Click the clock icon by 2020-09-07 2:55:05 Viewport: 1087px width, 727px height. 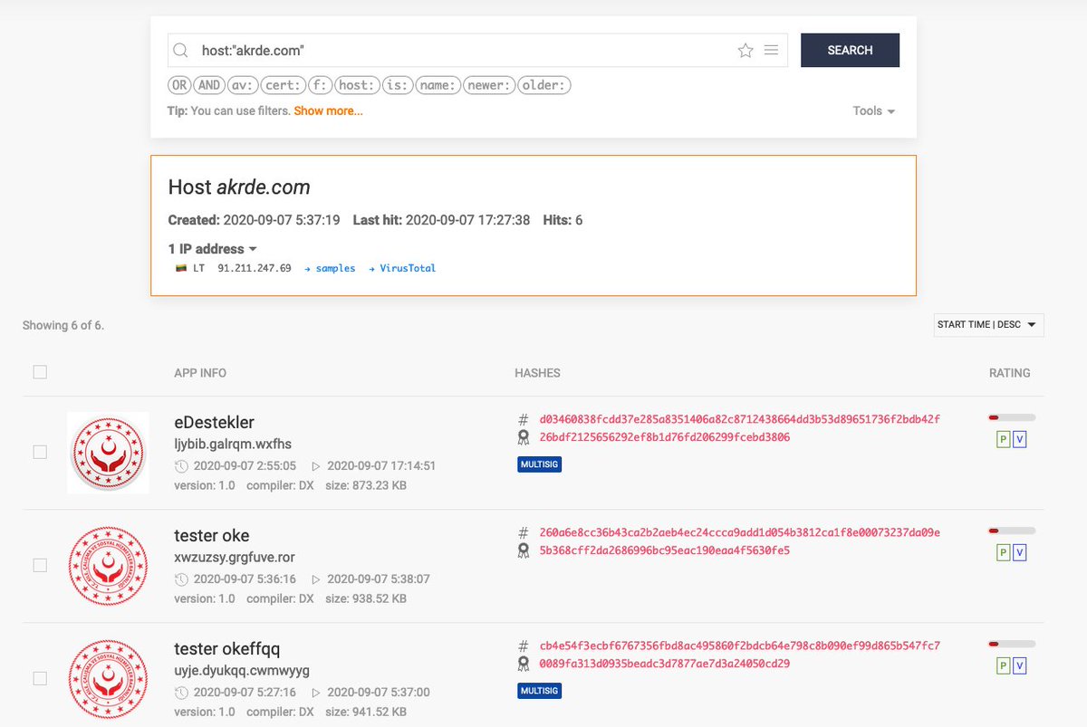[181, 466]
